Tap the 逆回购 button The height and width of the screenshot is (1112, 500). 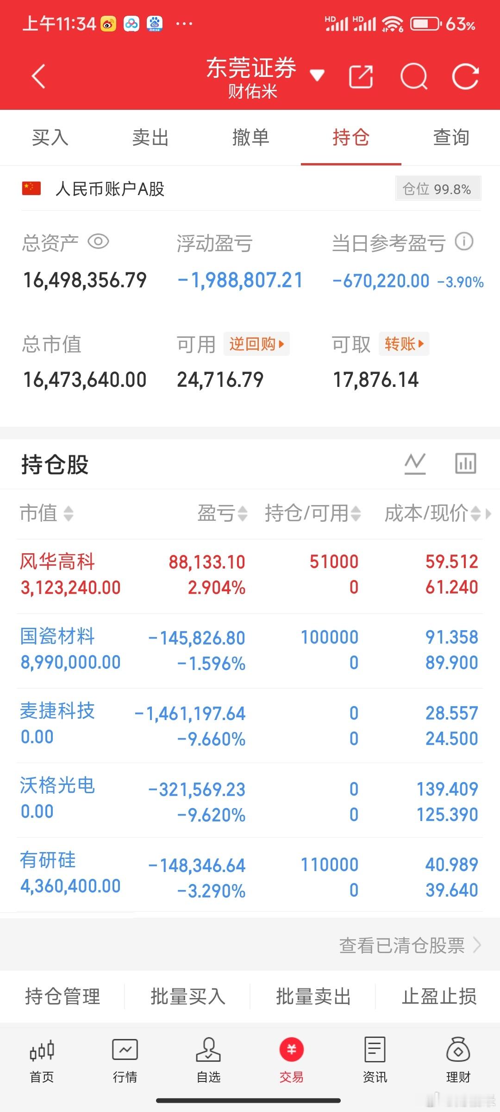tap(256, 344)
